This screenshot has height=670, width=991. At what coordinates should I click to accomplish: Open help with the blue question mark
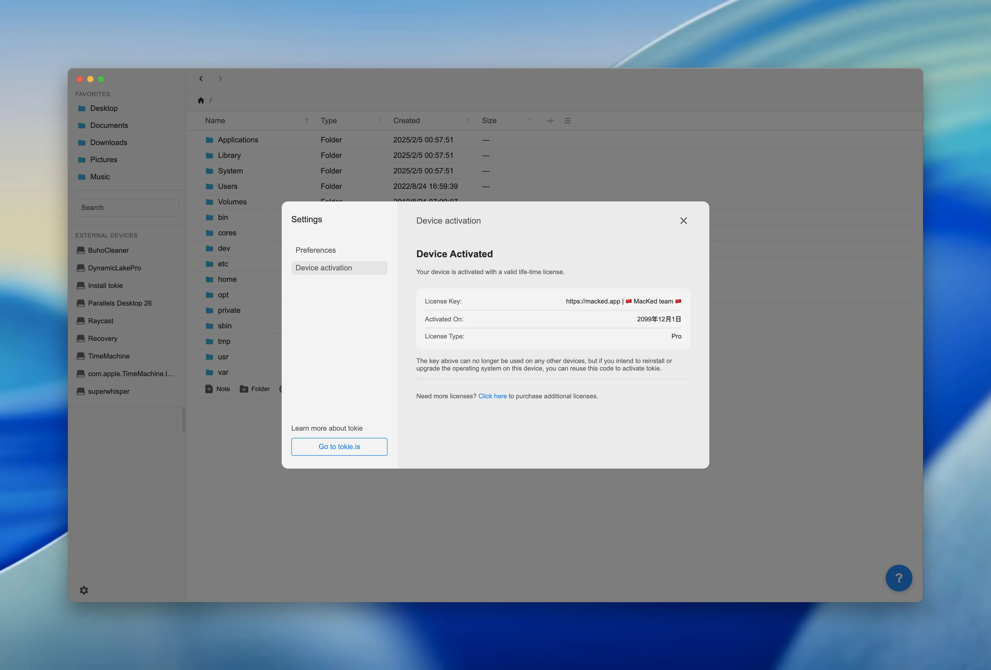(x=899, y=578)
